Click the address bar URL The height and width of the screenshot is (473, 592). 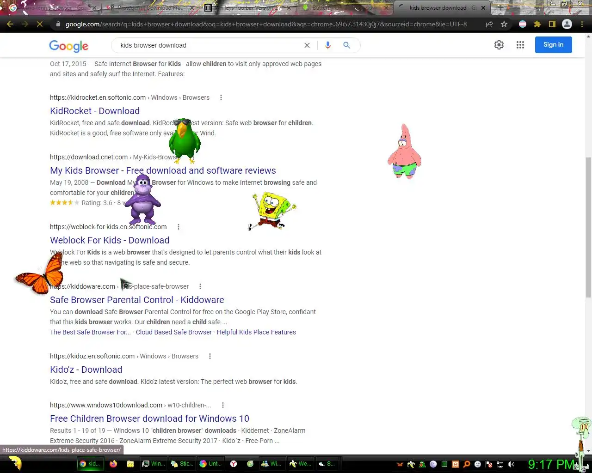[x=266, y=24]
